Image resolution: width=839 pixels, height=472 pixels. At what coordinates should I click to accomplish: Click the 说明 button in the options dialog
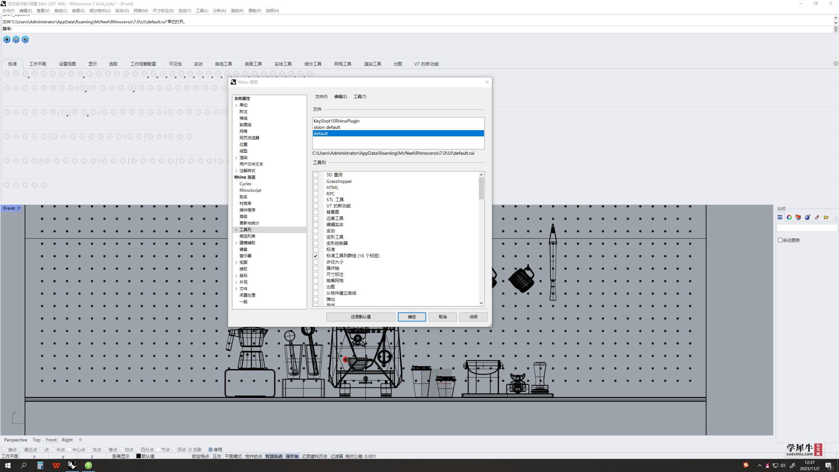click(473, 317)
